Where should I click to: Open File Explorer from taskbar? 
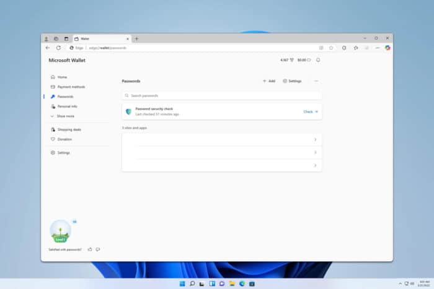tap(232, 284)
